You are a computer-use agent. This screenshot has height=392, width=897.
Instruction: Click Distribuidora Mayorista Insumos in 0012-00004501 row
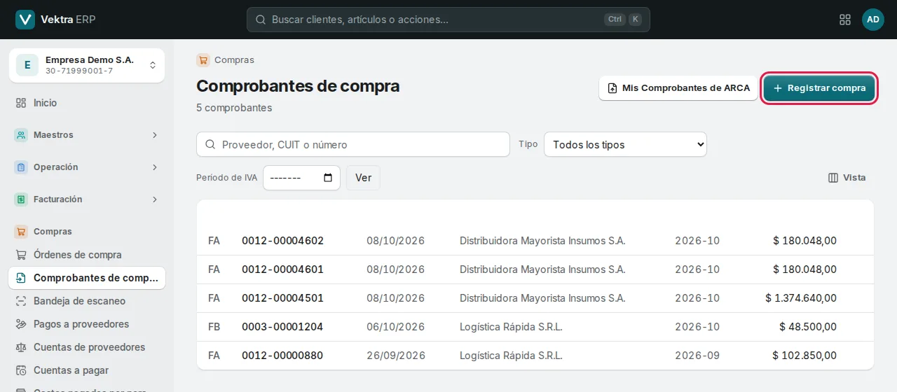(x=542, y=298)
